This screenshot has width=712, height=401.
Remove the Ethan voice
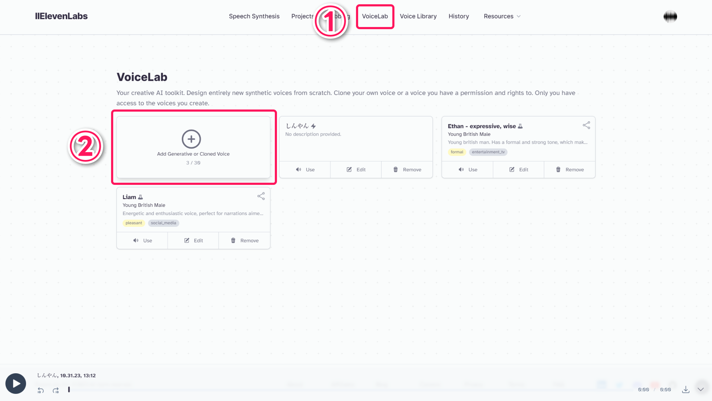(x=570, y=170)
